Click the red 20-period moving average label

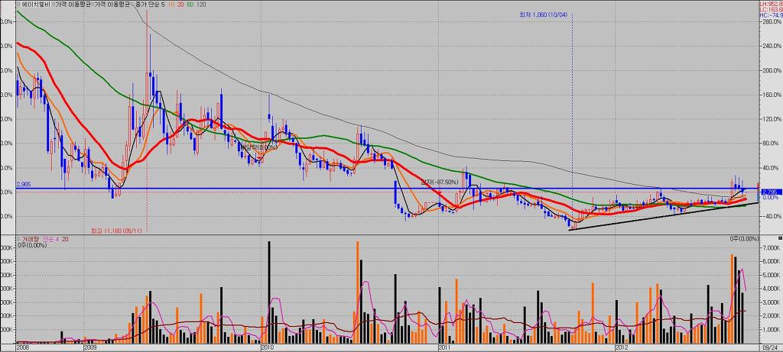[x=179, y=4]
